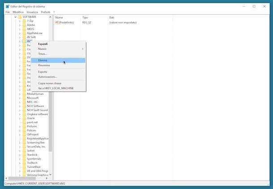Image resolution: width=273 pixels, height=189 pixels.
Task: Click the NCH Software folder icon
Action: pyautogui.click(x=24, y=106)
